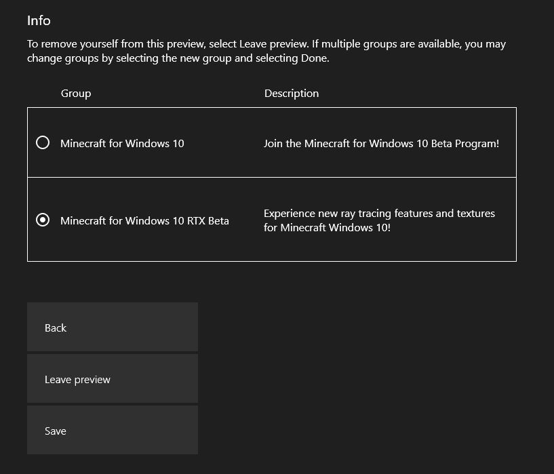Click the Description column header
Screen dimensions: 554x474
pyautogui.click(x=292, y=94)
